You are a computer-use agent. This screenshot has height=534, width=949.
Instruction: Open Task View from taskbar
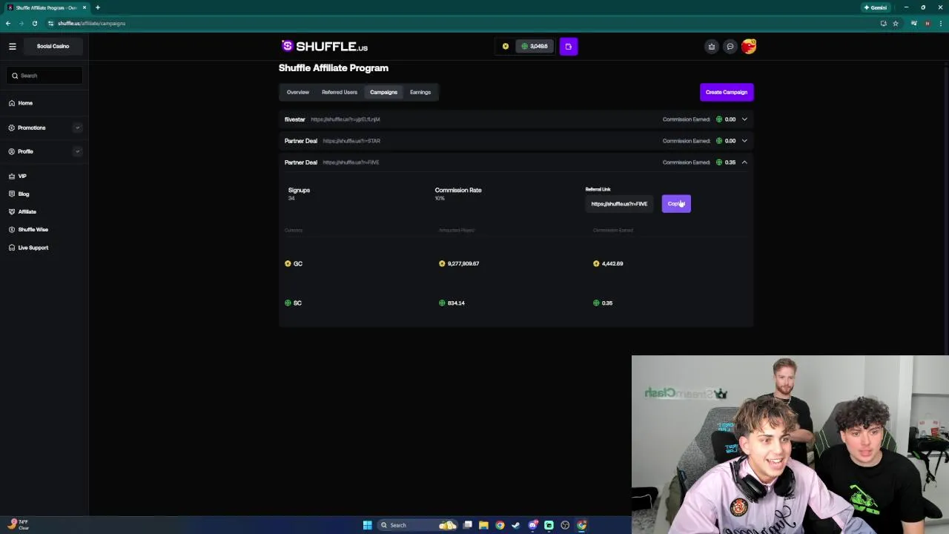coord(468,525)
